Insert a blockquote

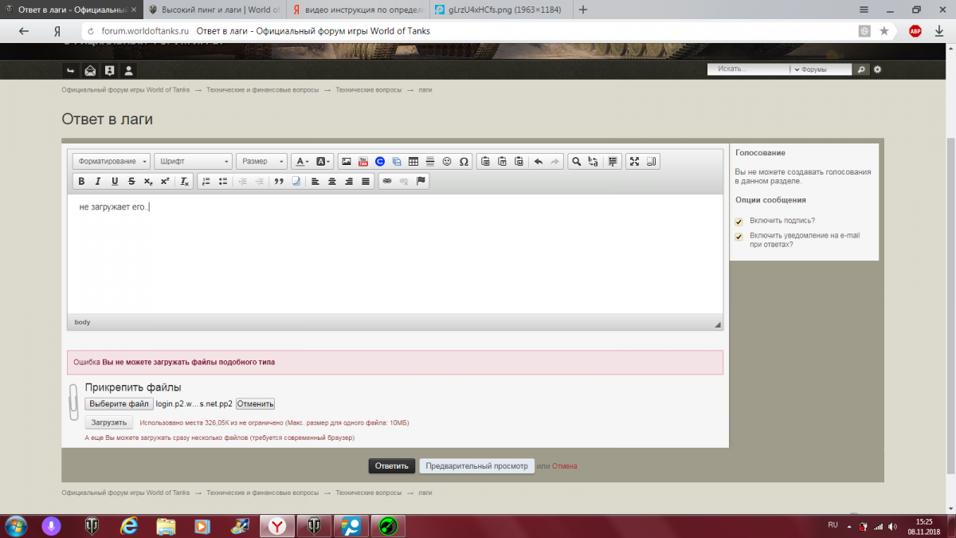point(279,181)
